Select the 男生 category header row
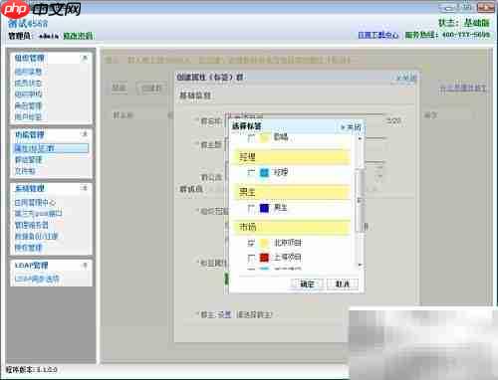498x380 pixels. pos(292,192)
